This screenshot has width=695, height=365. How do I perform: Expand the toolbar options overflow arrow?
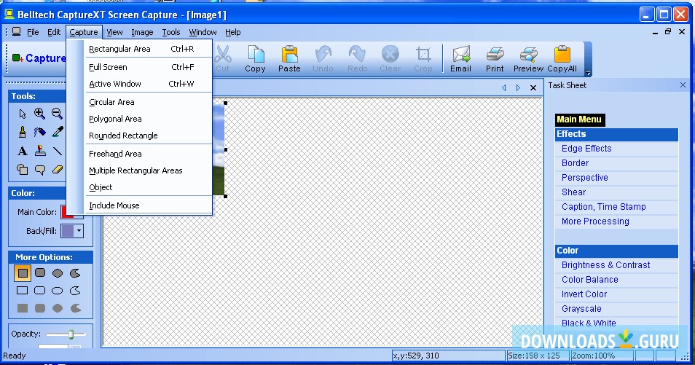(x=588, y=73)
